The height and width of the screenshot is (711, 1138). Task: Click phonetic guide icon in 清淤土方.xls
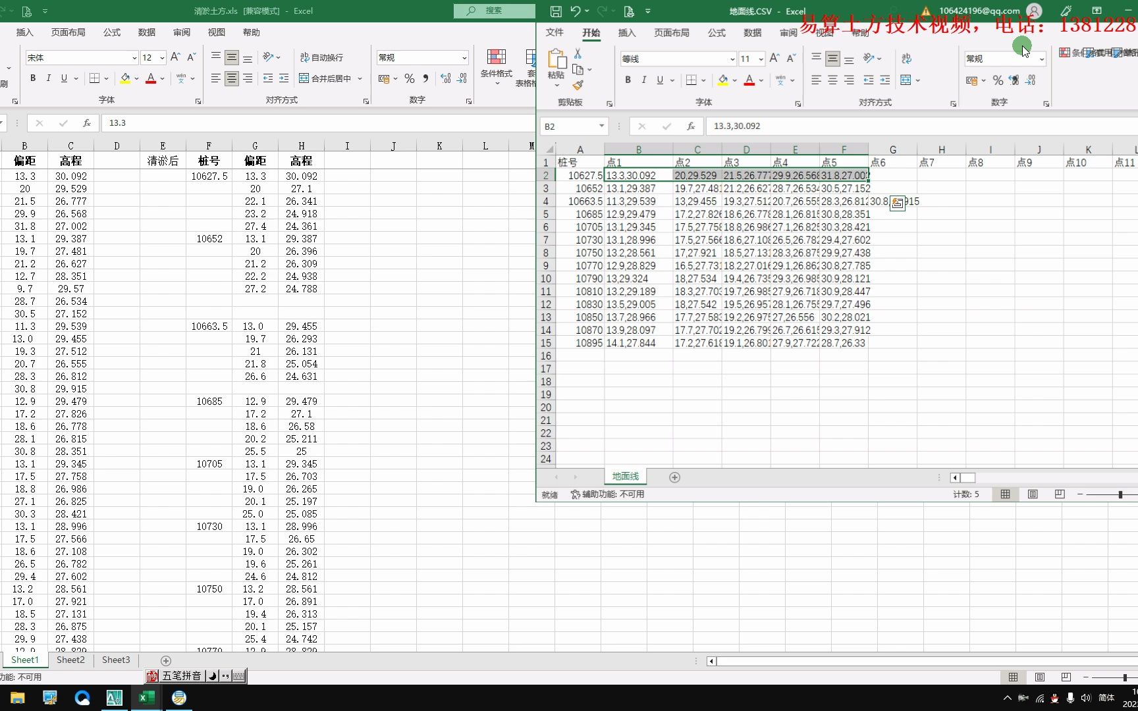pos(181,78)
